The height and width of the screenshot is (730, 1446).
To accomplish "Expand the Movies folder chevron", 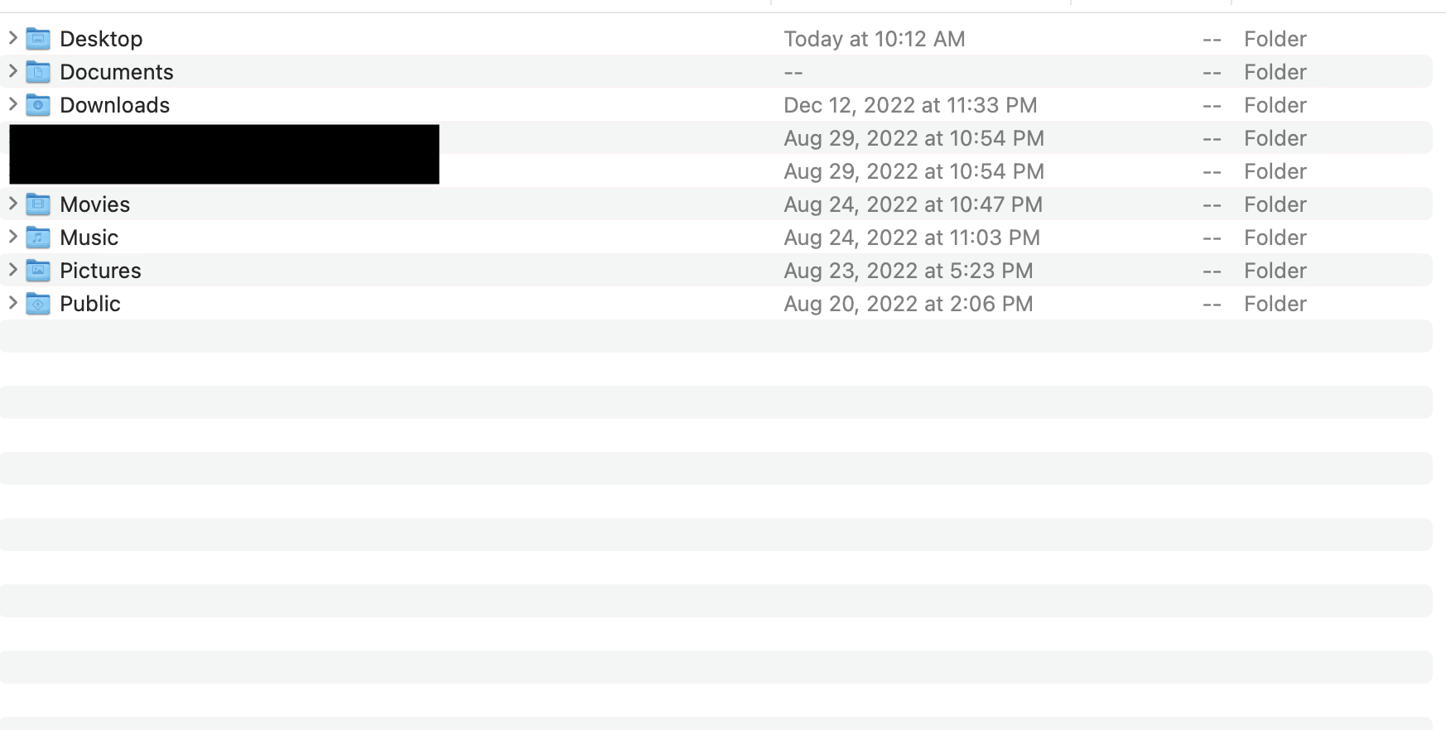I will tap(12, 204).
